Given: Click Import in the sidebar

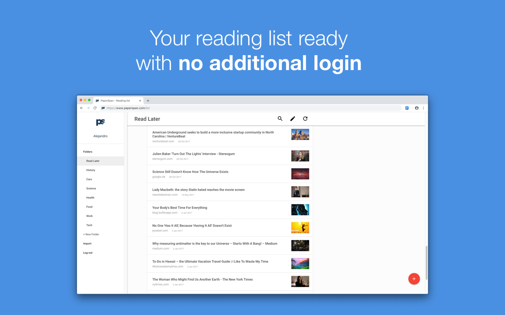Looking at the screenshot, I should pyautogui.click(x=87, y=244).
